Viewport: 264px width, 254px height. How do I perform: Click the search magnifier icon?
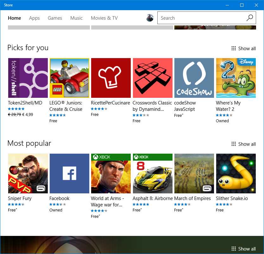pyautogui.click(x=250, y=18)
